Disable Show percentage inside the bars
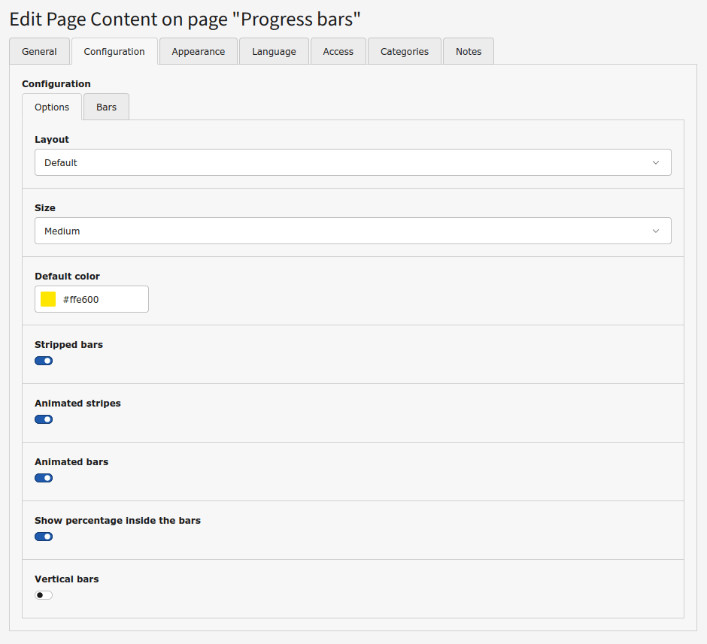The image size is (707, 644). pos(44,537)
